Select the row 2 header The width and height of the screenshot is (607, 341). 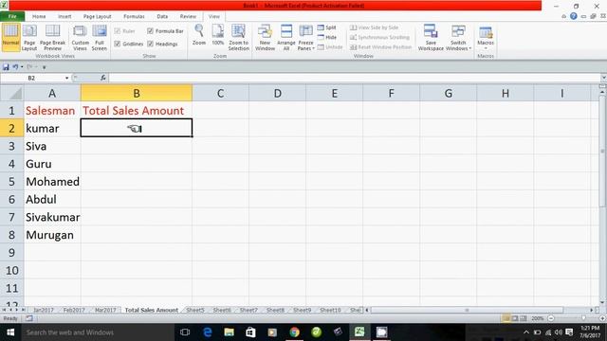click(x=11, y=128)
